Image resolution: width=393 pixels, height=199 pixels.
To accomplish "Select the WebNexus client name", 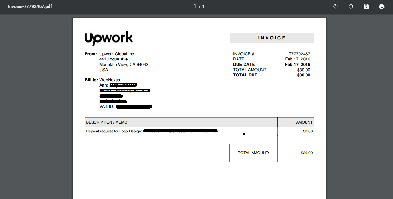I will coord(110,80).
